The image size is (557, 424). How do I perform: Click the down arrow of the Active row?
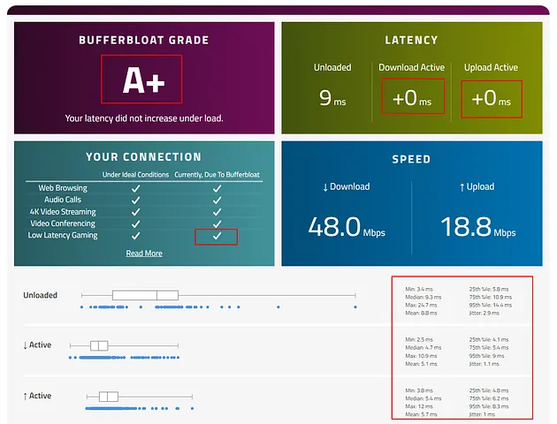[26, 345]
